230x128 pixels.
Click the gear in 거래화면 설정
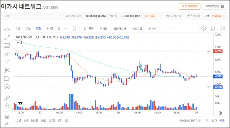click(x=222, y=7)
